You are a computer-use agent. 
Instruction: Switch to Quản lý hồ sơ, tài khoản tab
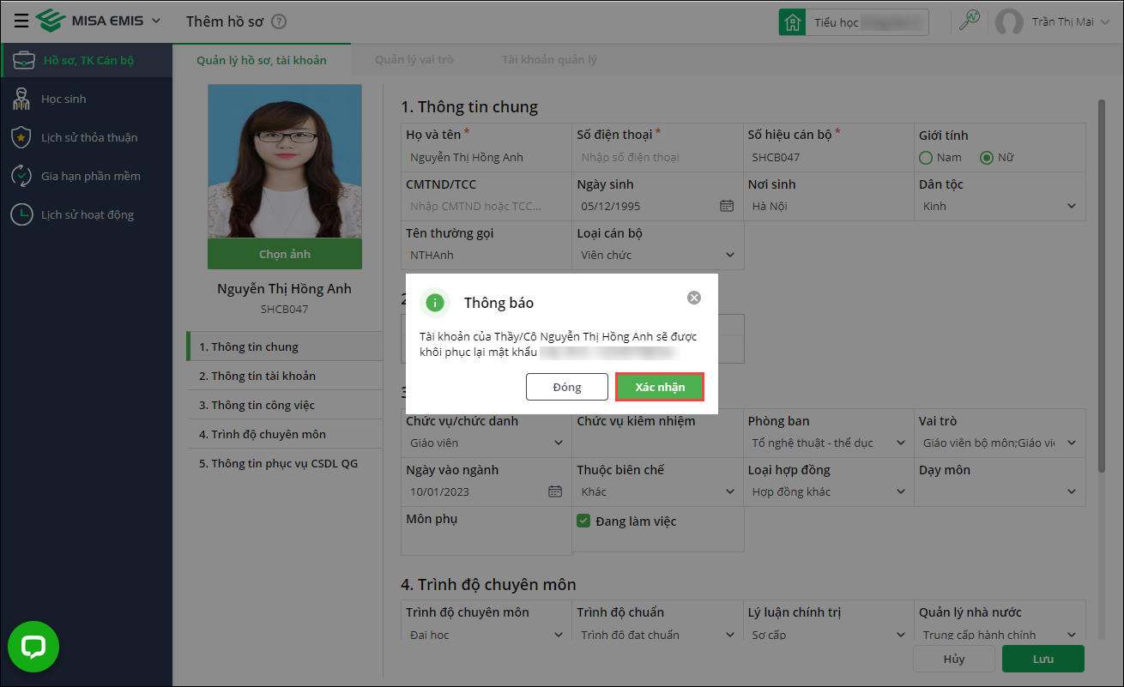(262, 60)
